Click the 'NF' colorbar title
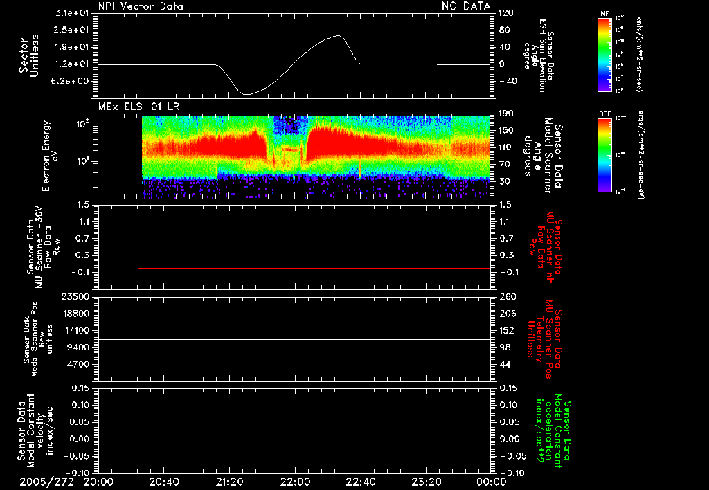709x490 pixels. [604, 14]
